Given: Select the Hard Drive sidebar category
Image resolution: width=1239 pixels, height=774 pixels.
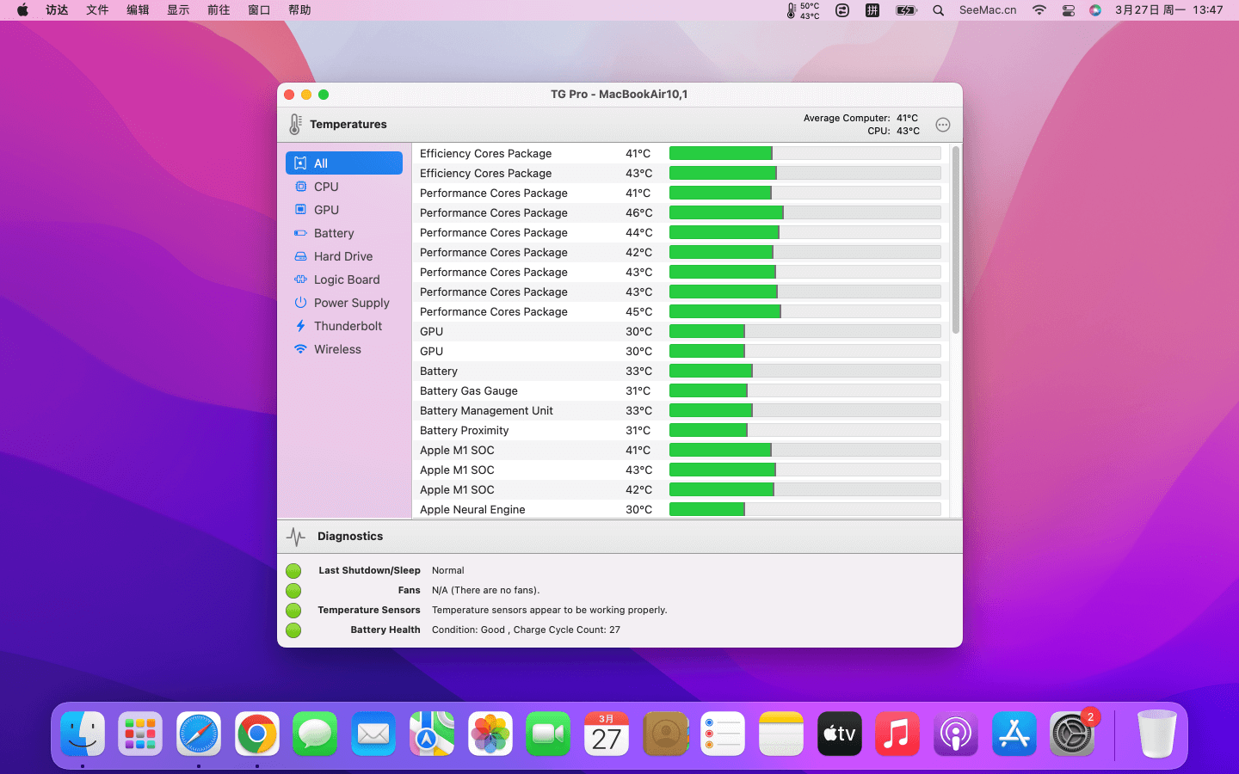Looking at the screenshot, I should [x=344, y=256].
